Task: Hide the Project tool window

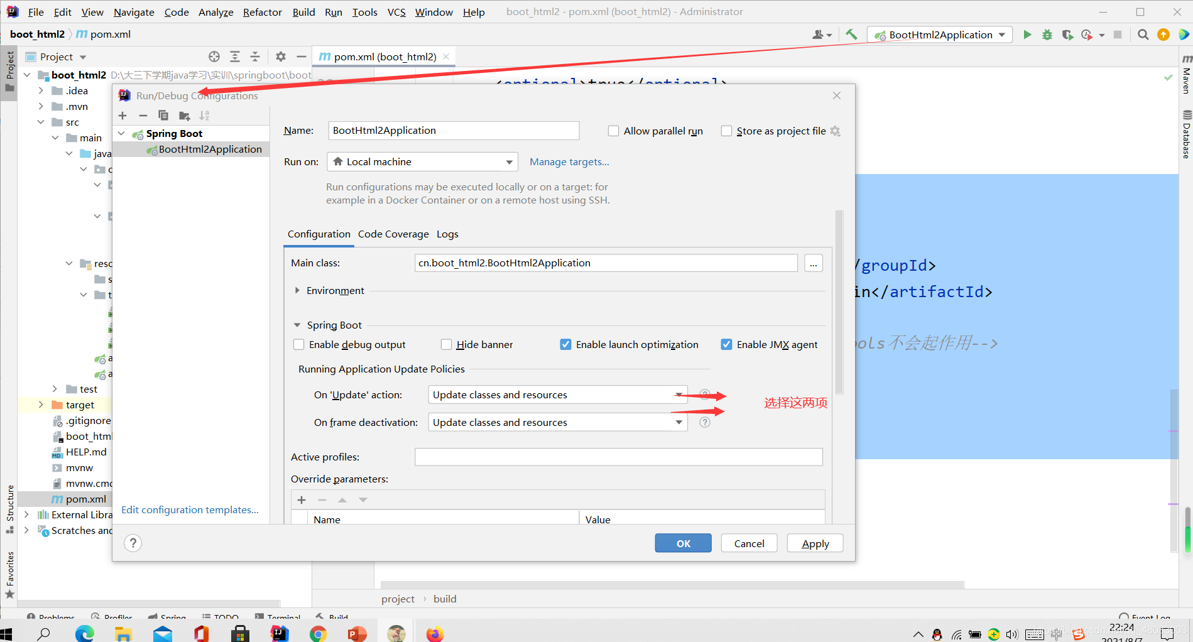Action: [302, 57]
